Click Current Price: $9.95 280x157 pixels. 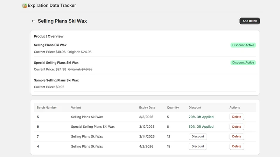click(x=49, y=87)
